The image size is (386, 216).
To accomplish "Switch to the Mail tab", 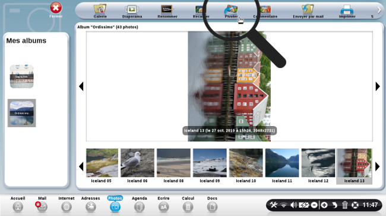I will (42, 204).
